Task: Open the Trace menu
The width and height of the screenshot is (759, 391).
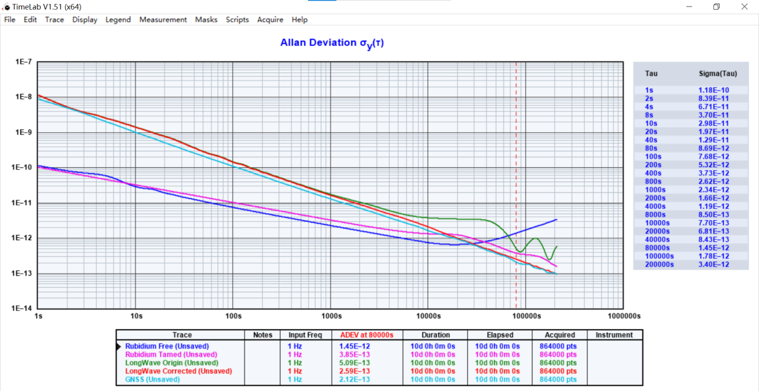Action: [54, 20]
